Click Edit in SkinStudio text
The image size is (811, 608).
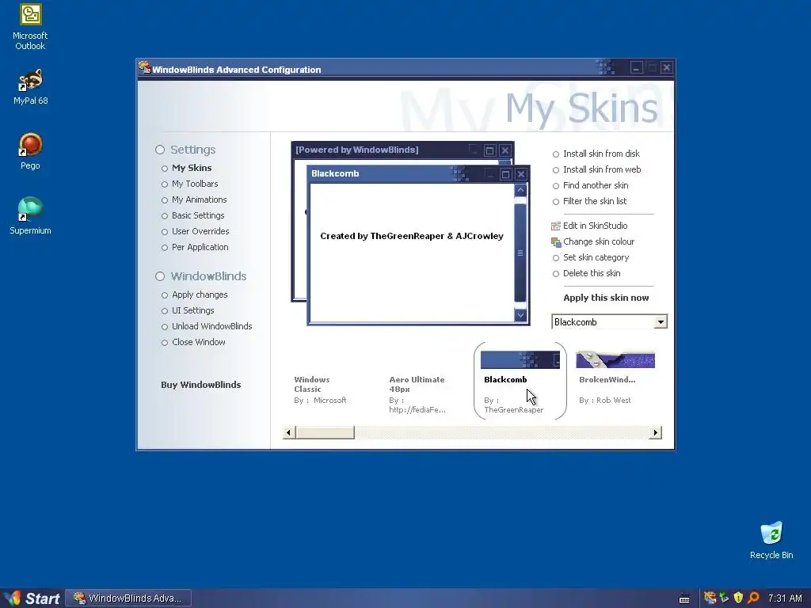coord(595,226)
